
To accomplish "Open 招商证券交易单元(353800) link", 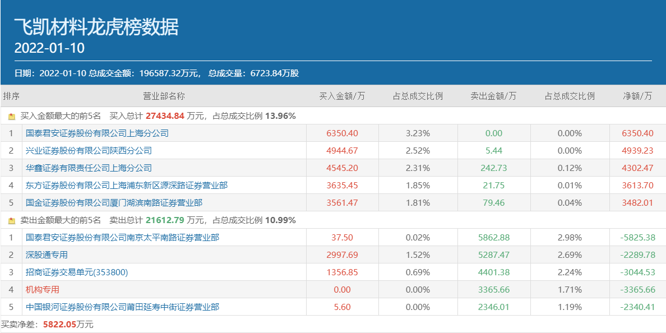I will coord(77,272).
